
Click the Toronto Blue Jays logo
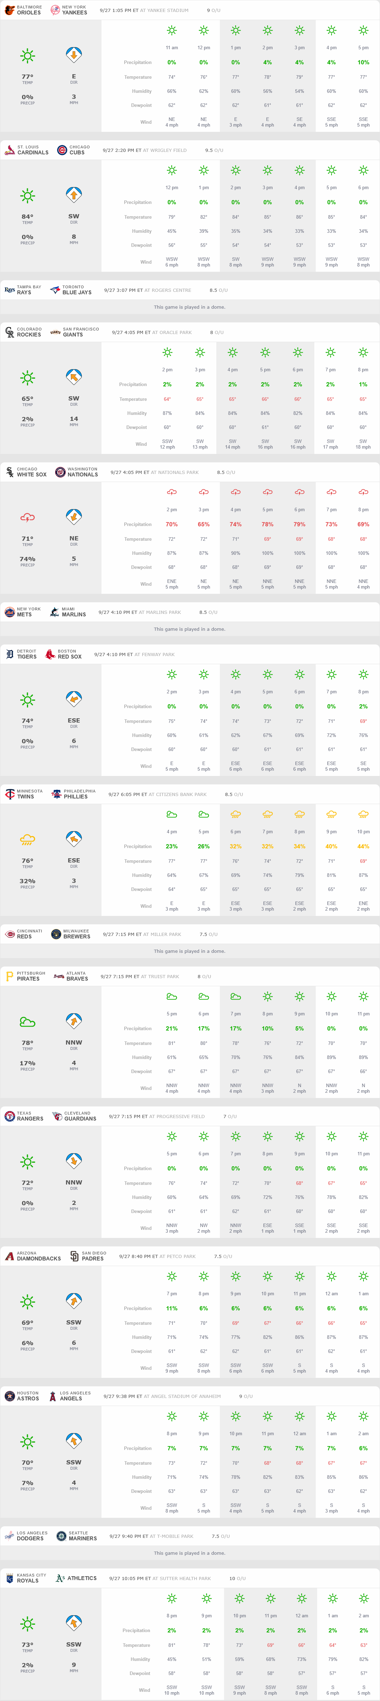55,290
